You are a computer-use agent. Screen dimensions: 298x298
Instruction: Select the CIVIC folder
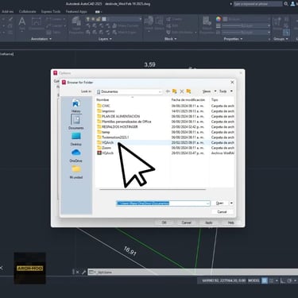tap(103, 106)
